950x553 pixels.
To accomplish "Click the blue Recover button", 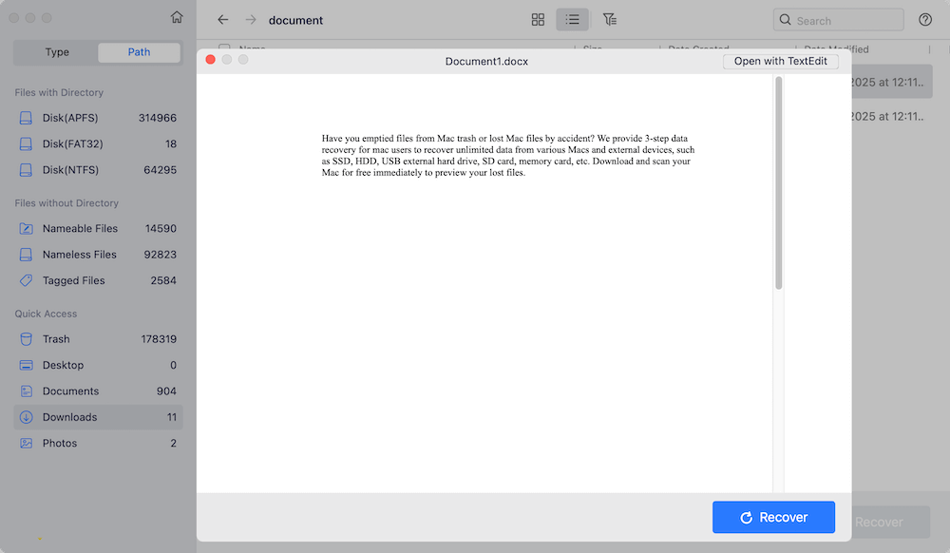I will (773, 517).
